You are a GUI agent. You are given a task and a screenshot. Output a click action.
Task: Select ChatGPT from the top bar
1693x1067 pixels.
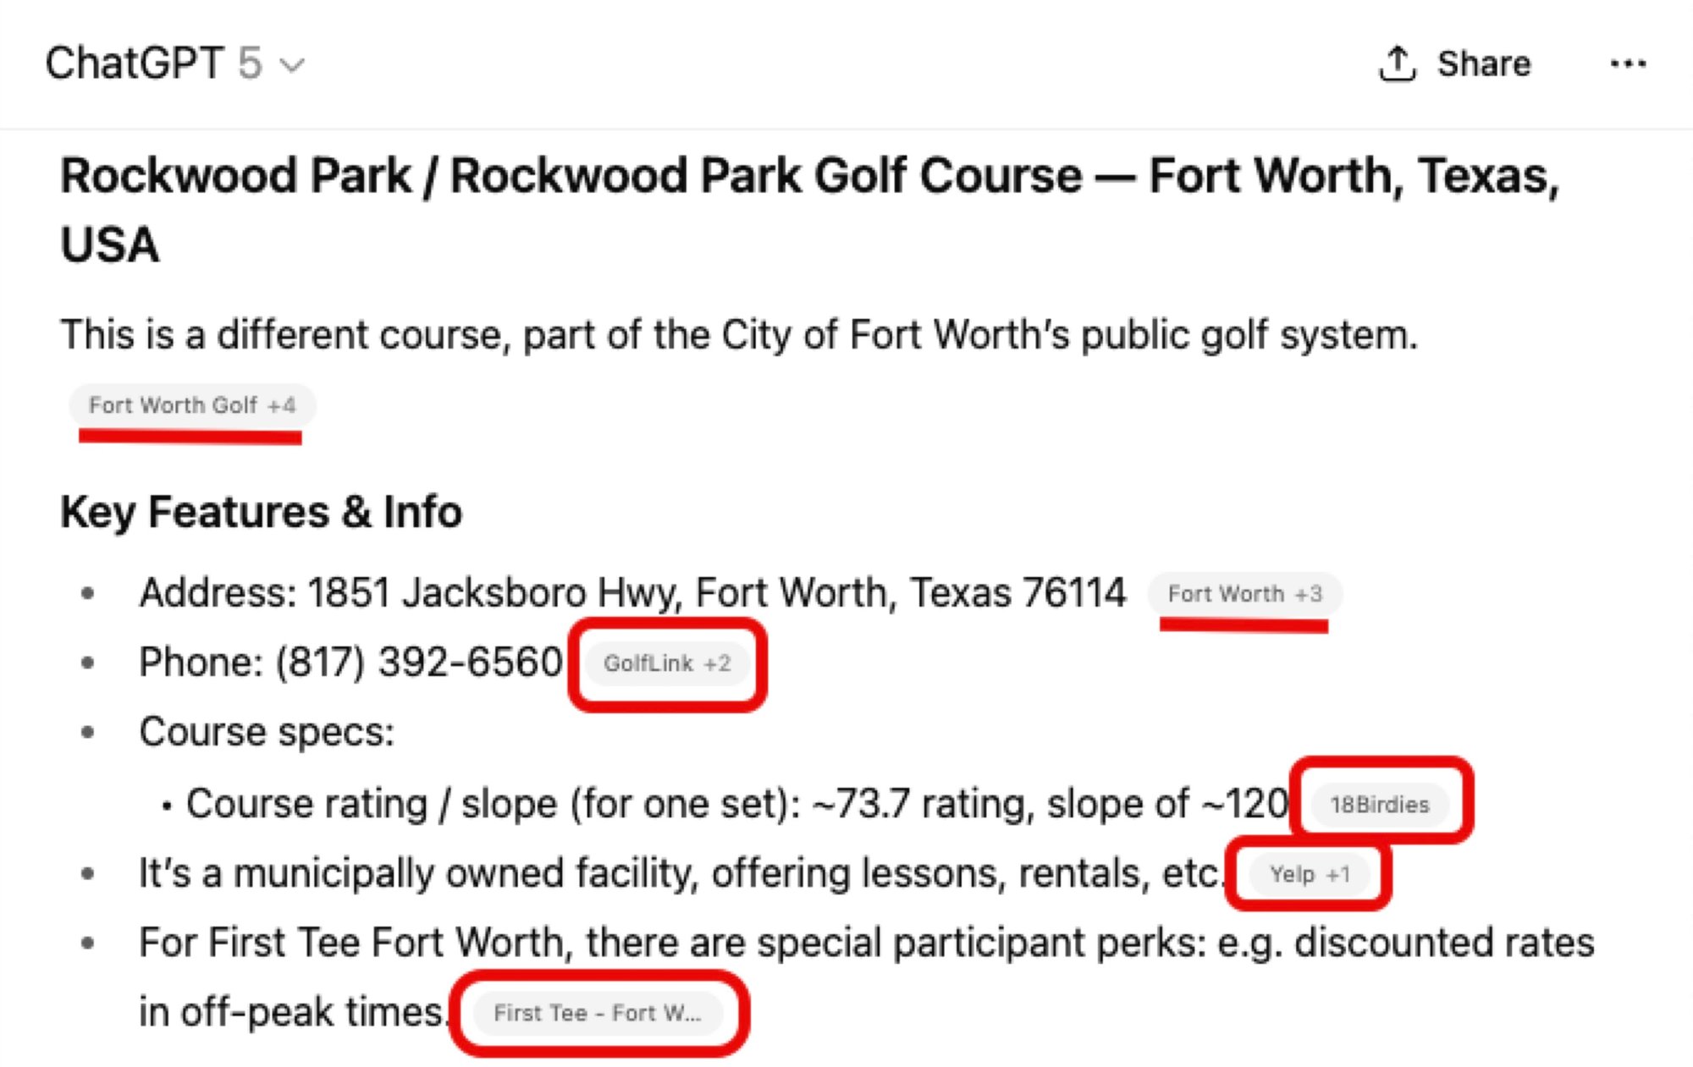click(x=135, y=63)
